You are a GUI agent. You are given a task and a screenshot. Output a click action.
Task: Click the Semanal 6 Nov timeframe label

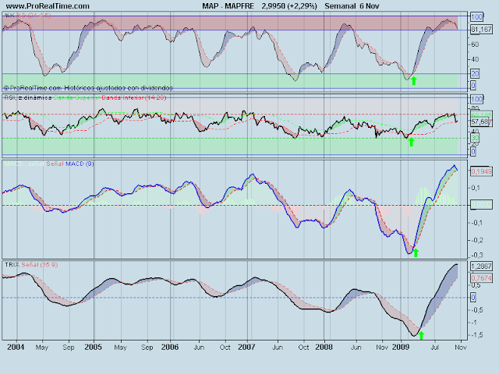click(352, 6)
